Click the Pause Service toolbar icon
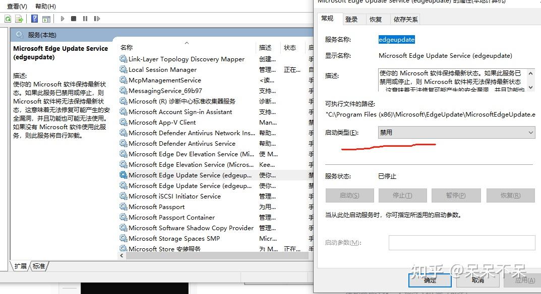The width and height of the screenshot is (541, 294). point(84,19)
